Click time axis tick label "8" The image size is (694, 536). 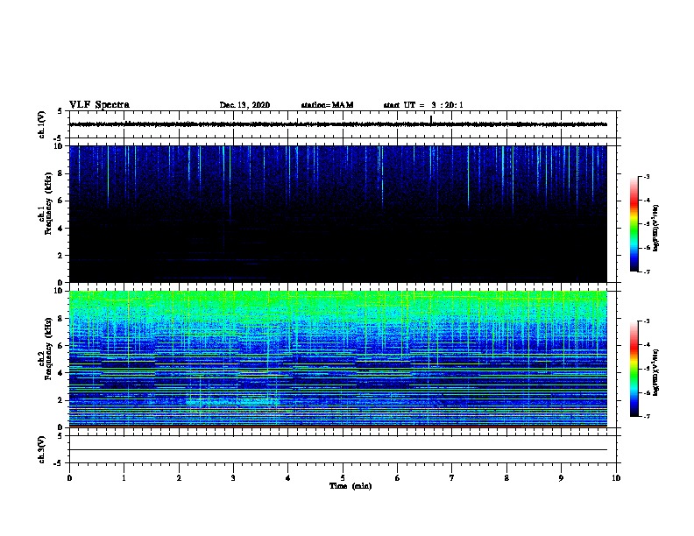tap(506, 478)
